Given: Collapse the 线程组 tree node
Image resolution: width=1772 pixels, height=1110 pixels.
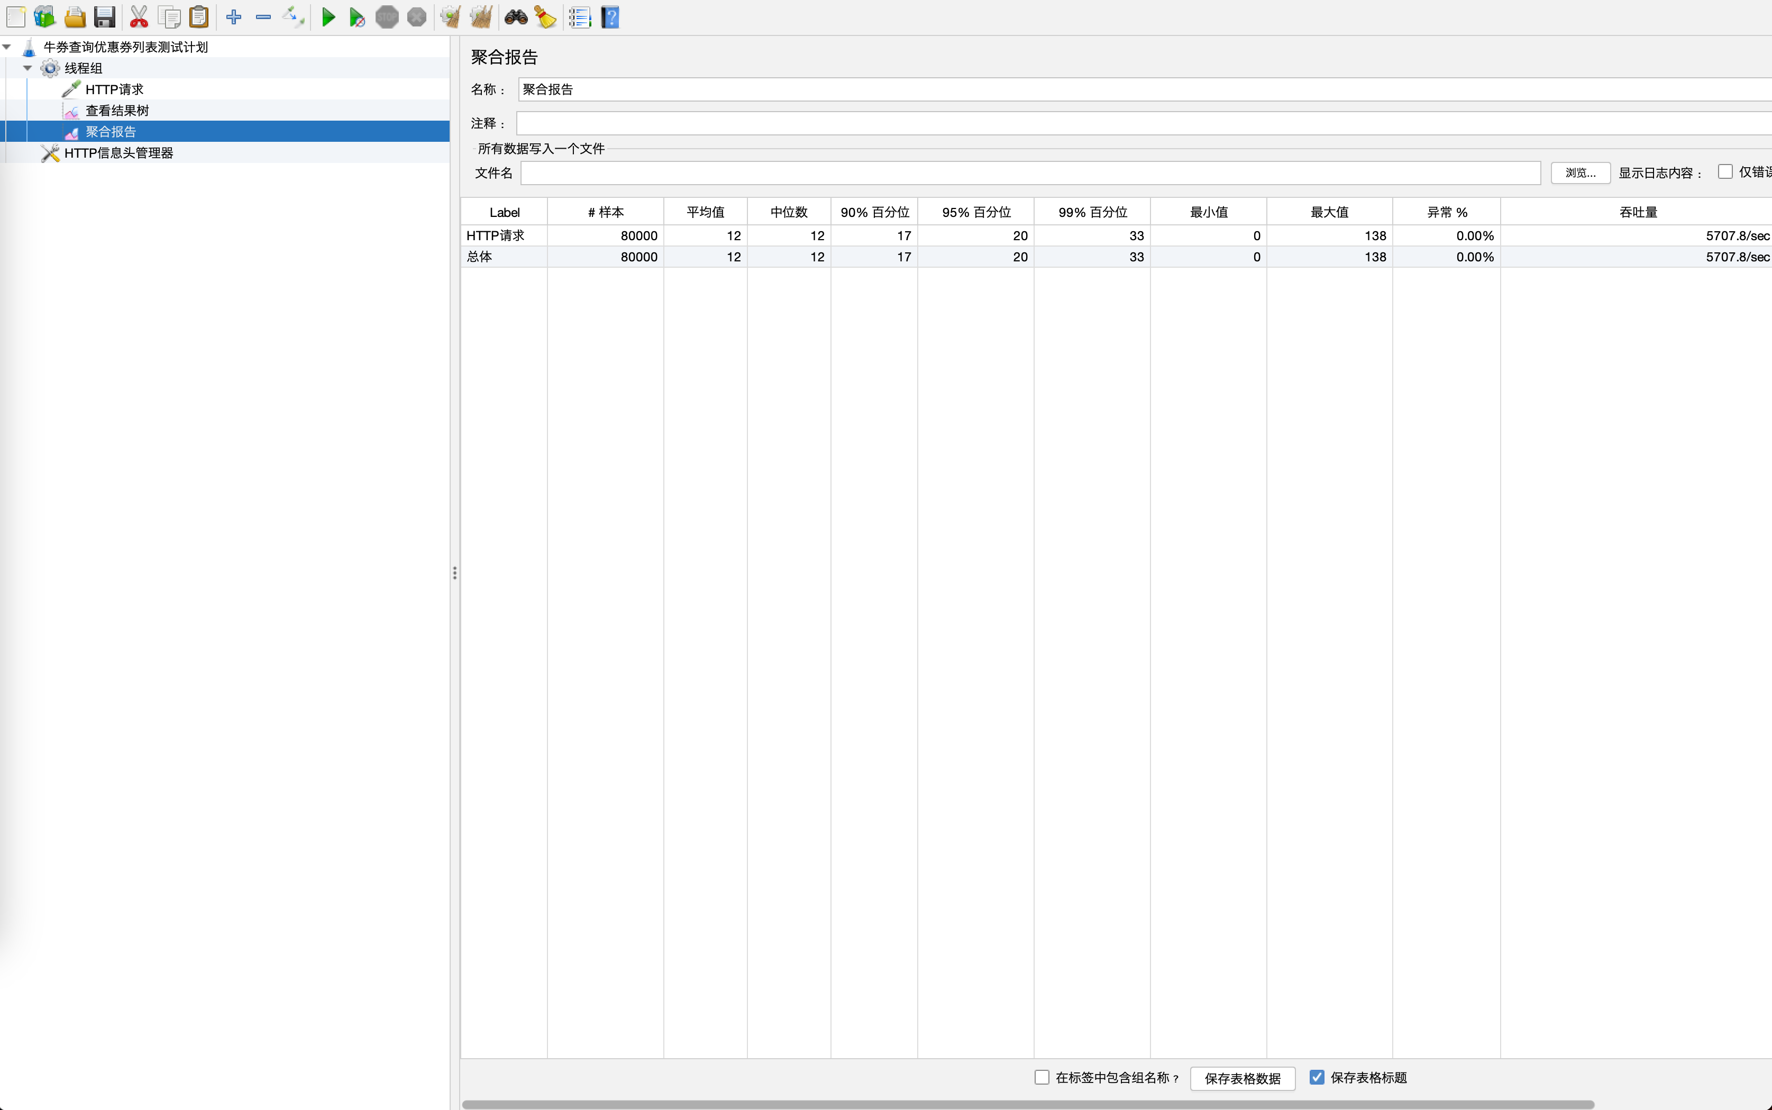Looking at the screenshot, I should coord(27,68).
